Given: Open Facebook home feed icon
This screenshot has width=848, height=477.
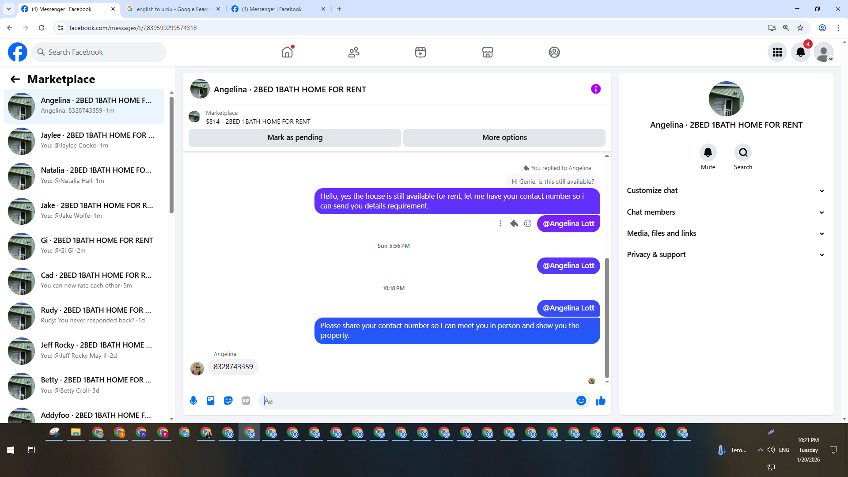Looking at the screenshot, I should [x=287, y=52].
